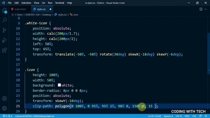The height and width of the screenshot is (118, 210).
Task: Click the rotate(30deg) value on line 15
Action: coord(113,54)
